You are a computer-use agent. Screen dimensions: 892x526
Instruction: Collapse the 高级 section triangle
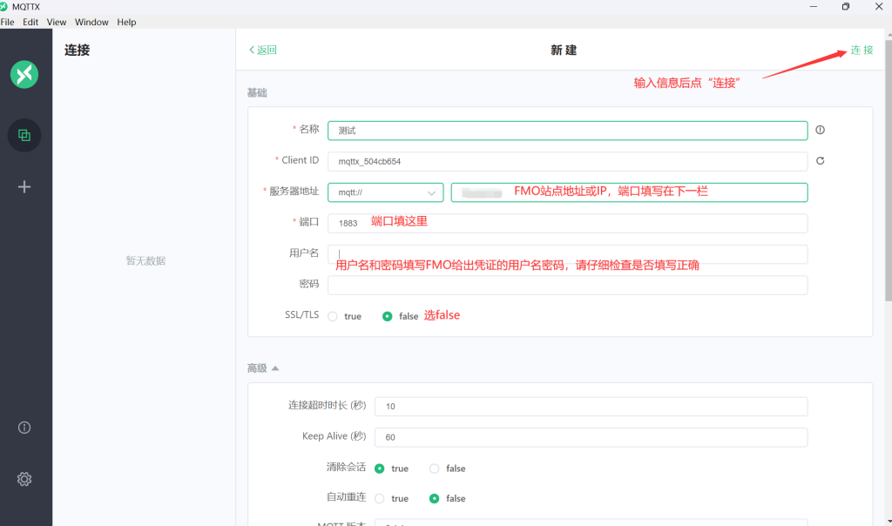pos(275,368)
